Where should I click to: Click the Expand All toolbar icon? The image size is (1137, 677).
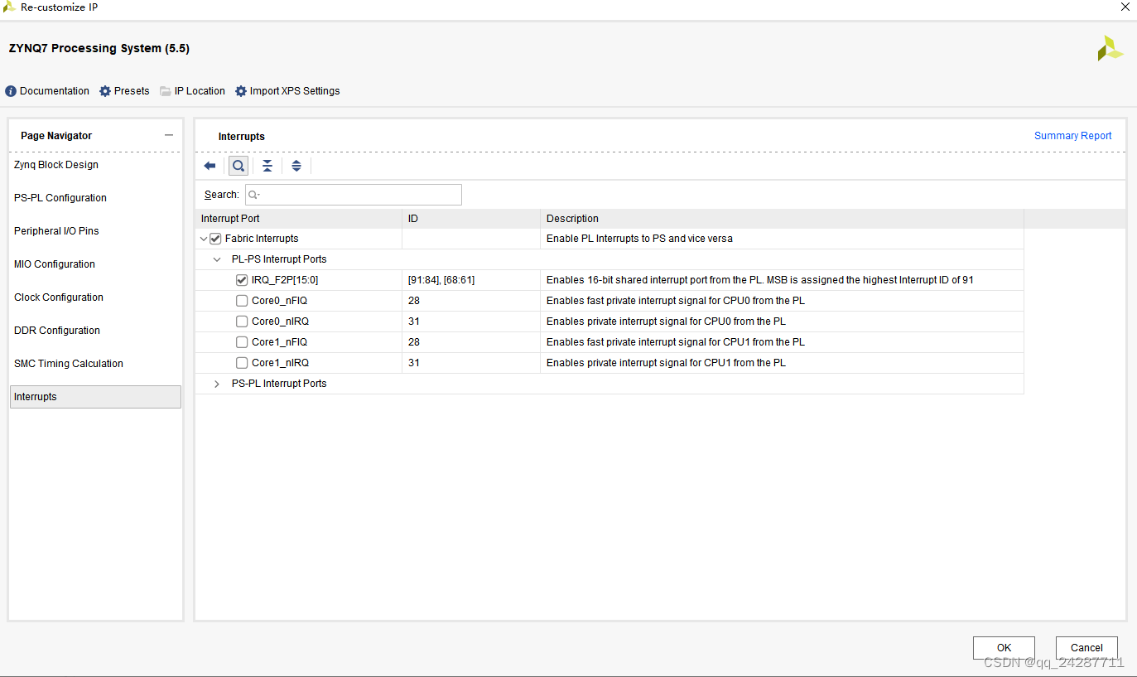(x=296, y=166)
